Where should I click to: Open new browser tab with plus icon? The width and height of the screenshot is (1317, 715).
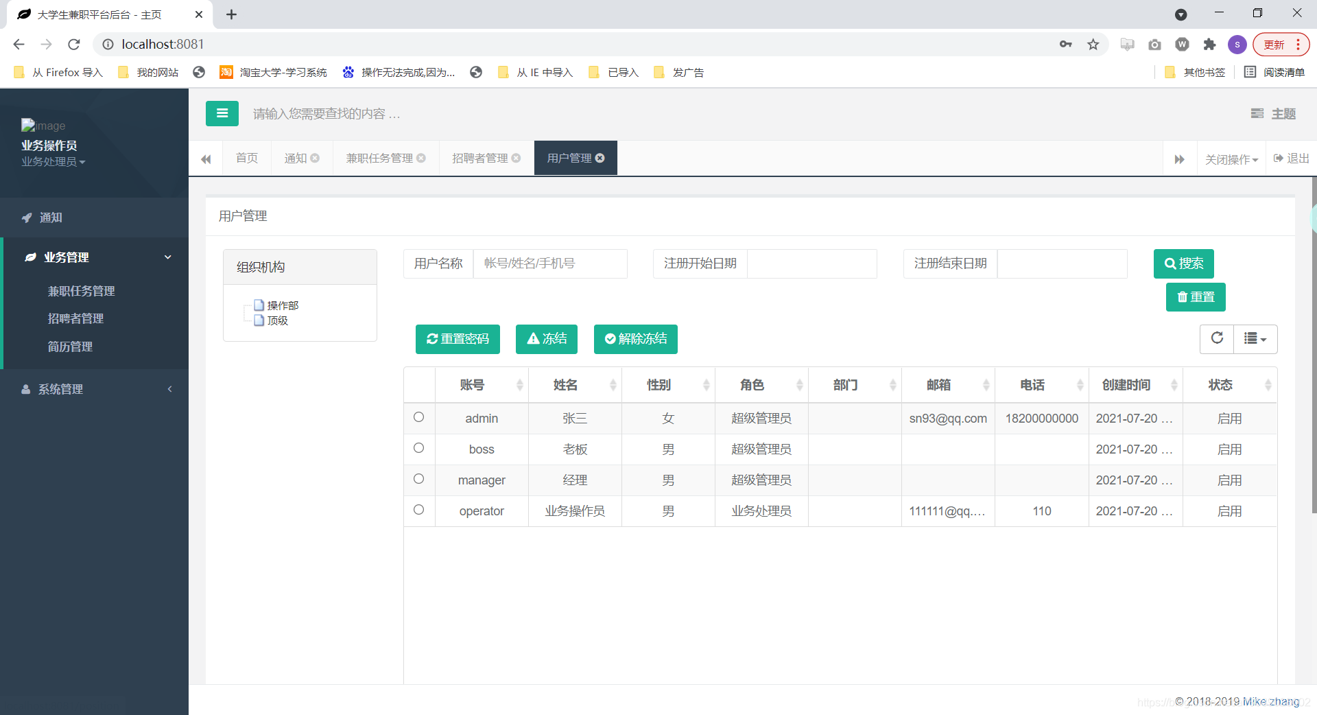tap(231, 14)
